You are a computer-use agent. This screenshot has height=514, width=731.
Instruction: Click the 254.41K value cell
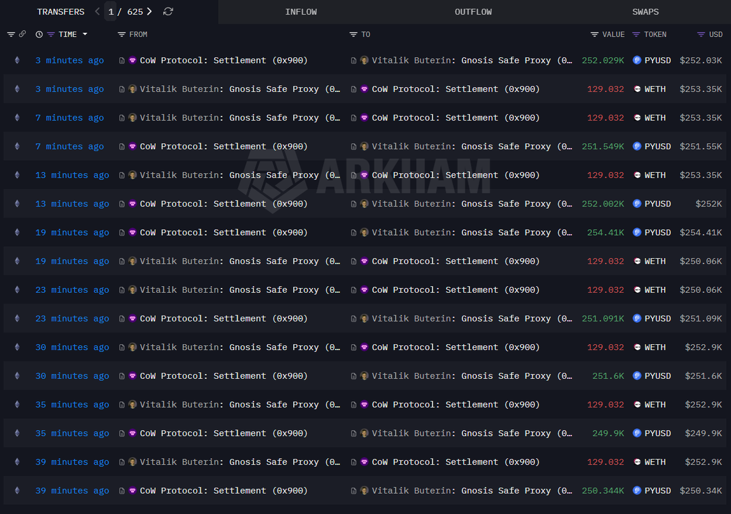[606, 233]
